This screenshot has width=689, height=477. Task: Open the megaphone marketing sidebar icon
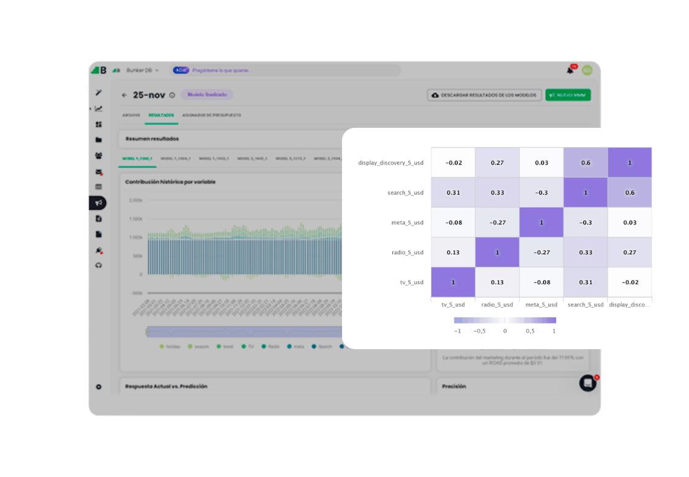[x=99, y=202]
